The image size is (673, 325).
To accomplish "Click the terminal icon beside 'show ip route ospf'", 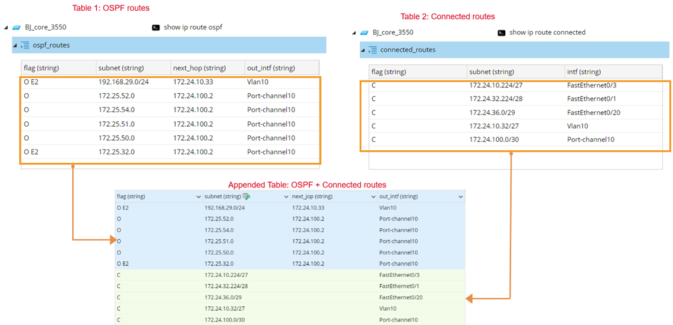I will point(156,28).
